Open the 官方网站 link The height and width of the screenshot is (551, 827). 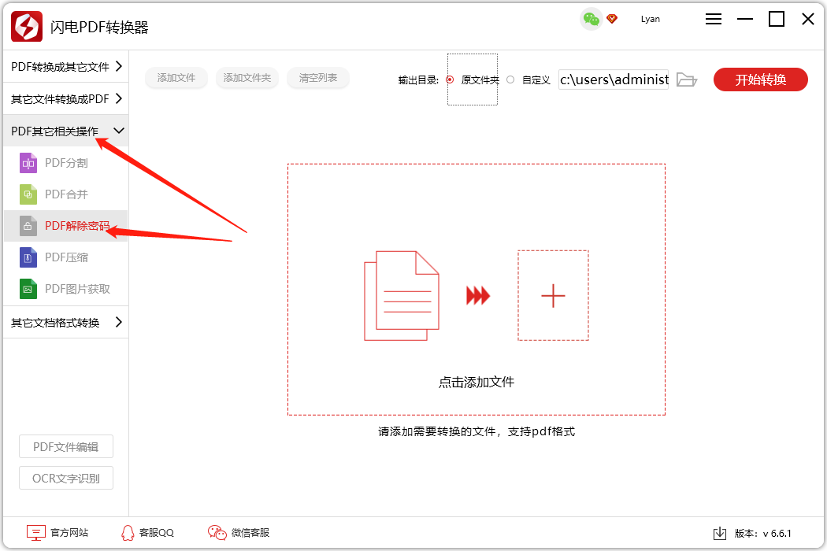(69, 533)
